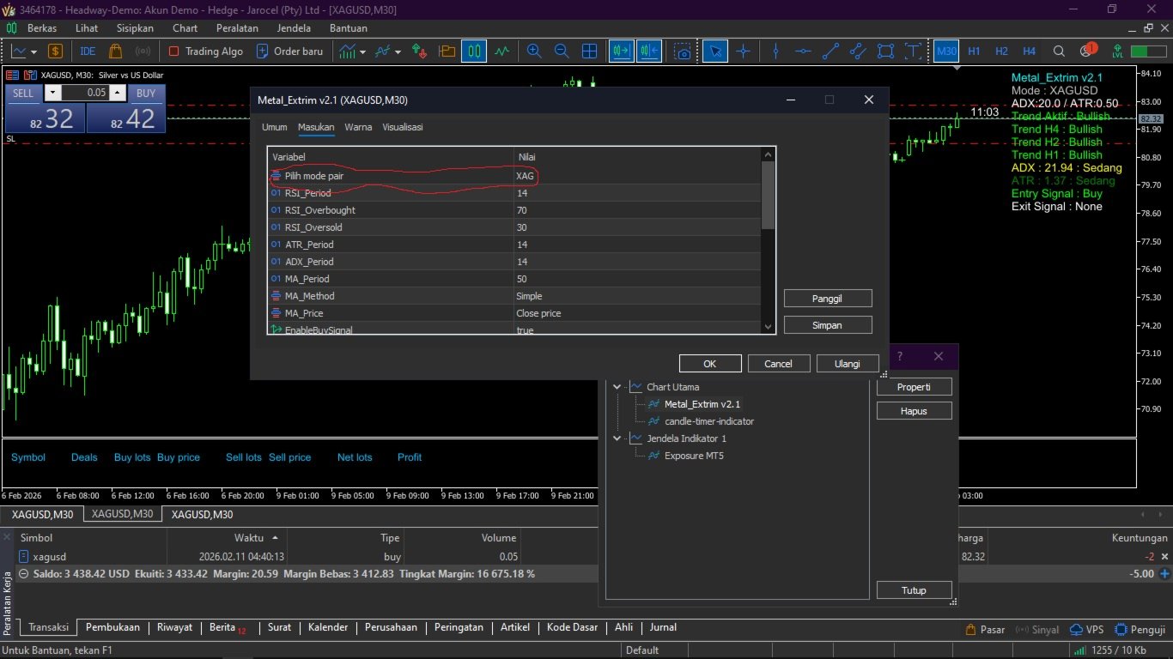Take a chart screenshot with camera icon
Screen dimensions: 1173x659
pos(682,51)
